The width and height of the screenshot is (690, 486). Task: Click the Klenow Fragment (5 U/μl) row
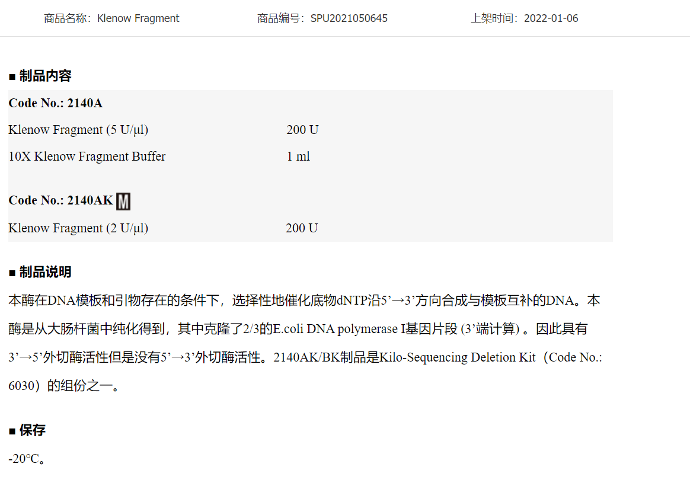[x=78, y=130]
